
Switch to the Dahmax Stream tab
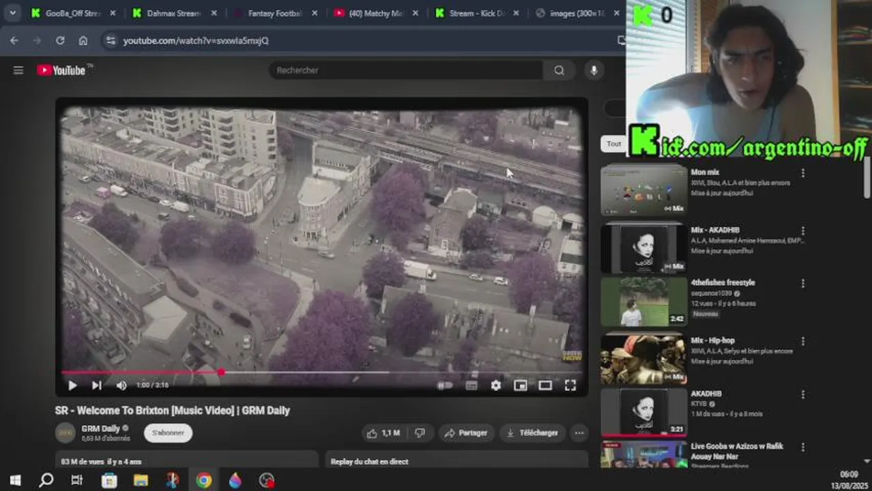click(x=174, y=13)
